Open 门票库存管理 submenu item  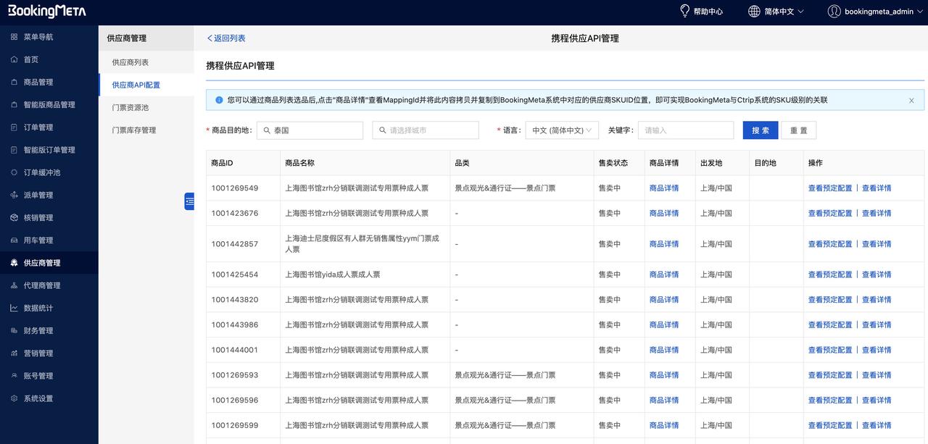click(134, 130)
